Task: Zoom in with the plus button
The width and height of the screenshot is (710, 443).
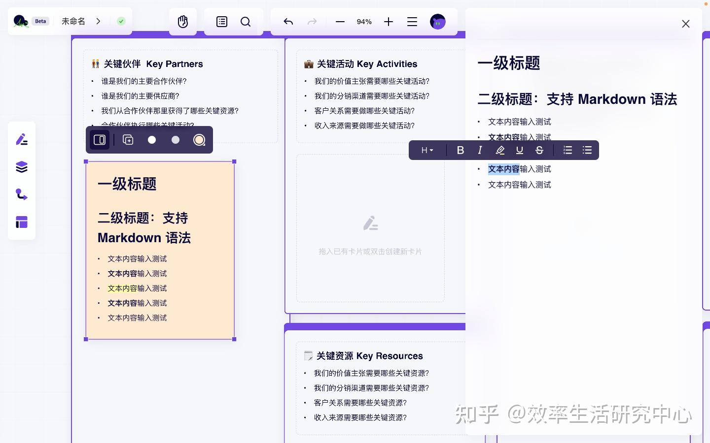Action: tap(389, 22)
